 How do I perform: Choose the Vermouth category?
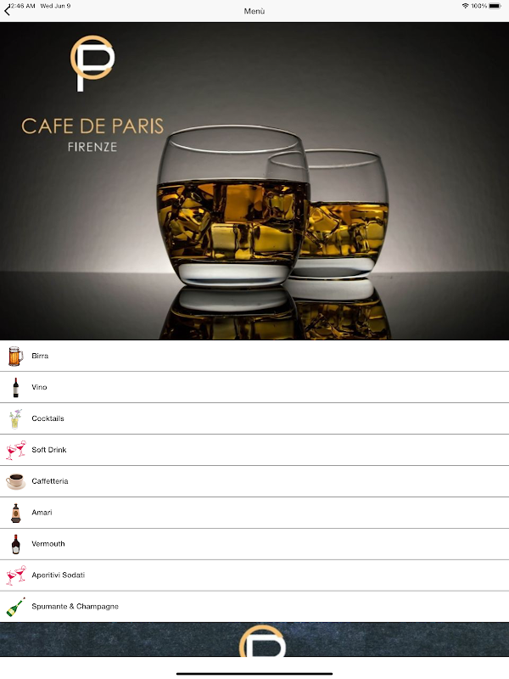coord(255,544)
